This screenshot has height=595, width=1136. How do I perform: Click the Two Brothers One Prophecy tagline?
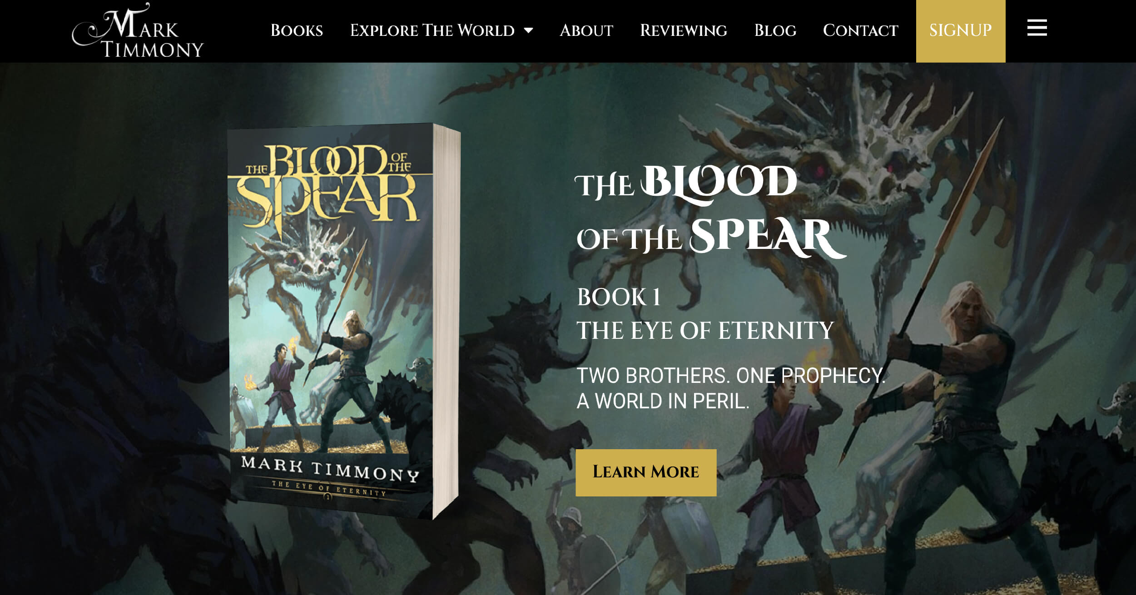pyautogui.click(x=731, y=388)
